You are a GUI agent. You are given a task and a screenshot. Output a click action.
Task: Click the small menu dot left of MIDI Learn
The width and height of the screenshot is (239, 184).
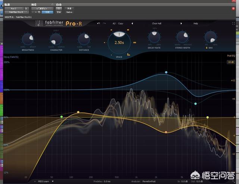(35, 181)
